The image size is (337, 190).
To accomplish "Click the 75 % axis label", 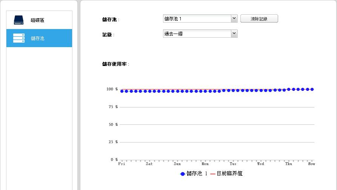I will coord(113,107).
